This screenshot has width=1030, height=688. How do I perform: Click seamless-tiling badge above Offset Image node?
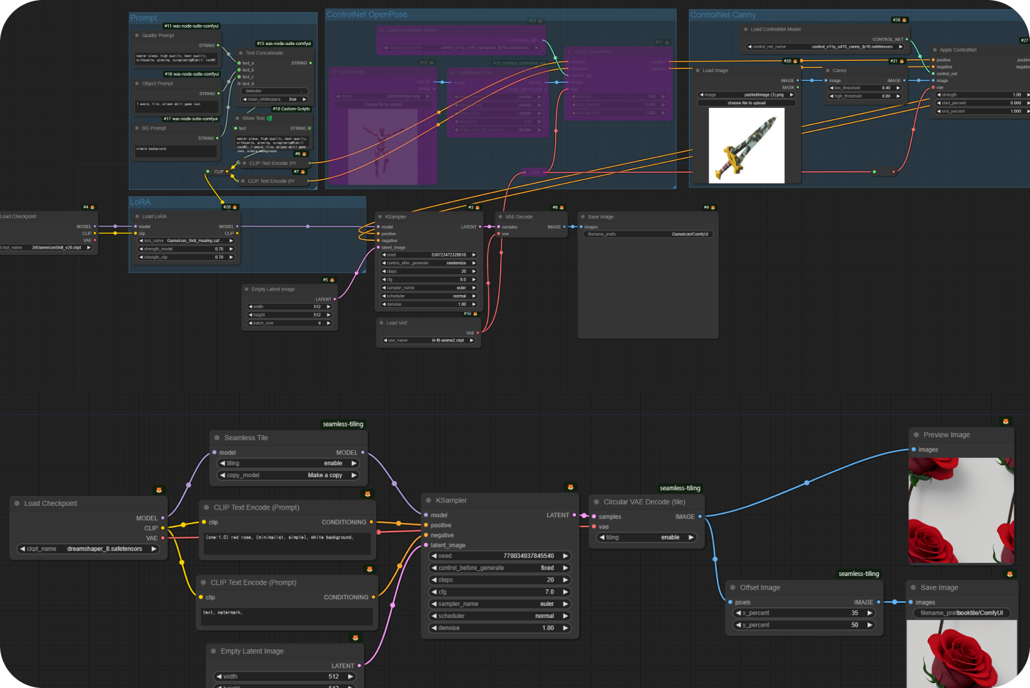pyautogui.click(x=858, y=574)
